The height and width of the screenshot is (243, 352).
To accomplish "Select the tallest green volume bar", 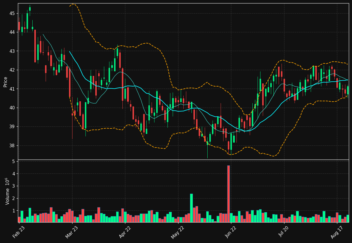I will pyautogui.click(x=191, y=208).
